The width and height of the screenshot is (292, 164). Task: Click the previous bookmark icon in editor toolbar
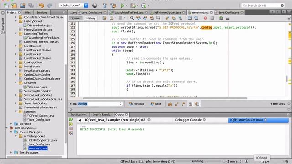(x=167, y=18)
